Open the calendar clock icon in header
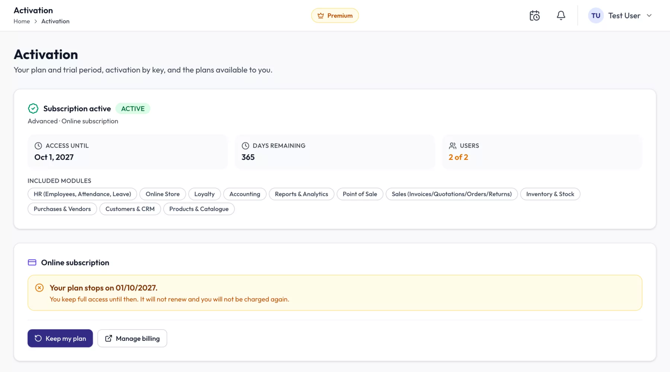Image resolution: width=670 pixels, height=372 pixels. [x=535, y=16]
